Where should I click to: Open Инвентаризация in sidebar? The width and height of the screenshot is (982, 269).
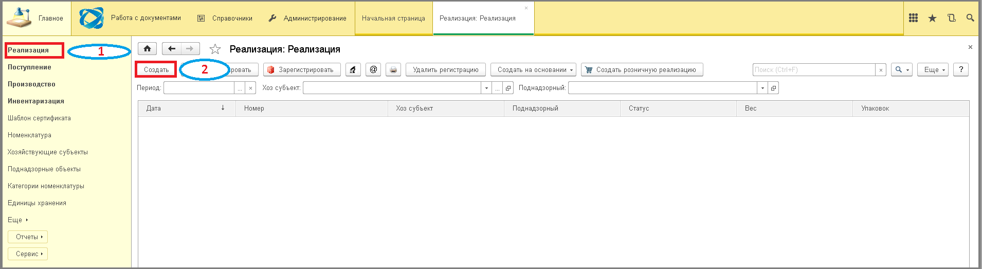click(x=36, y=101)
